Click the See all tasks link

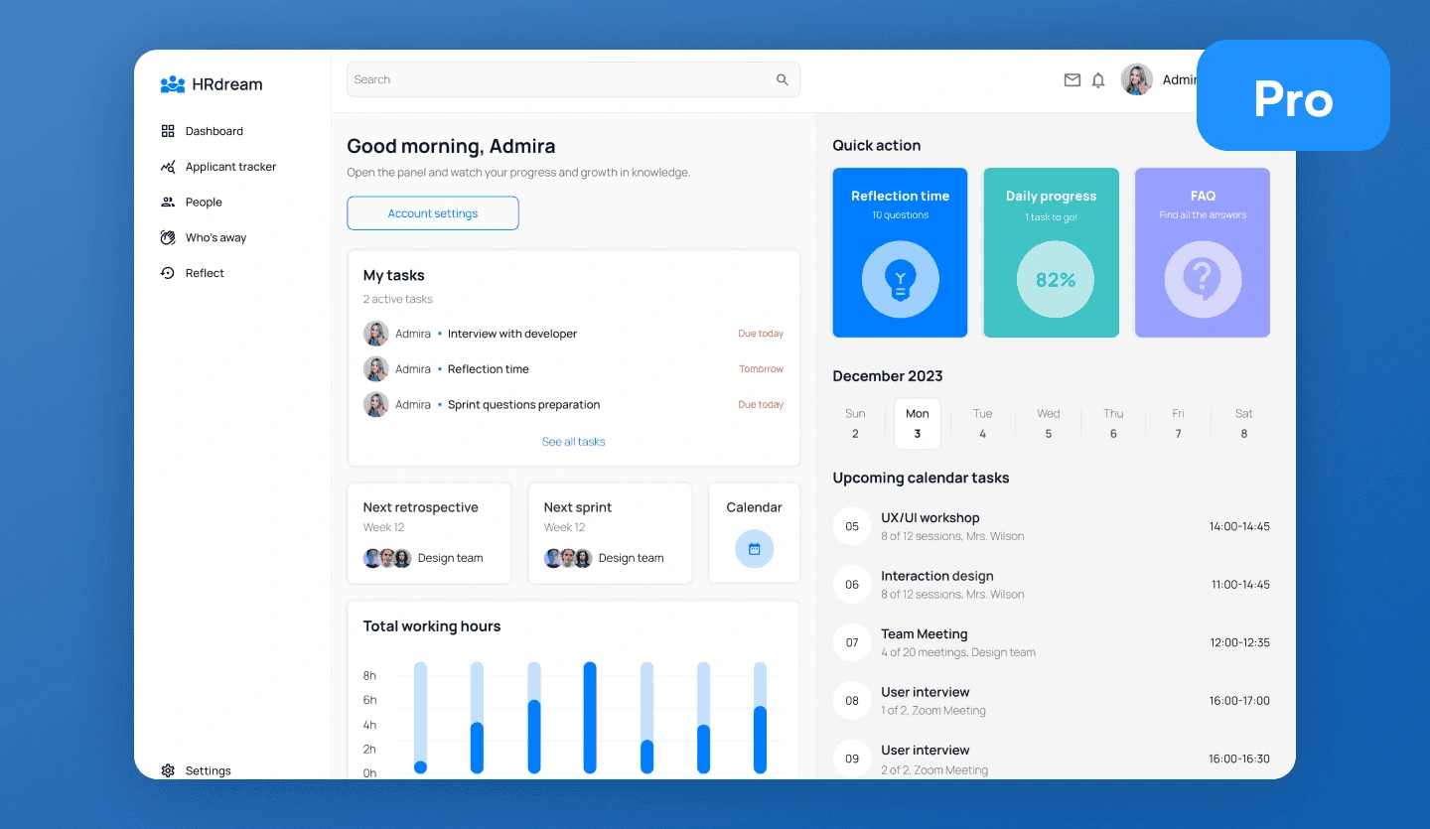tap(573, 441)
